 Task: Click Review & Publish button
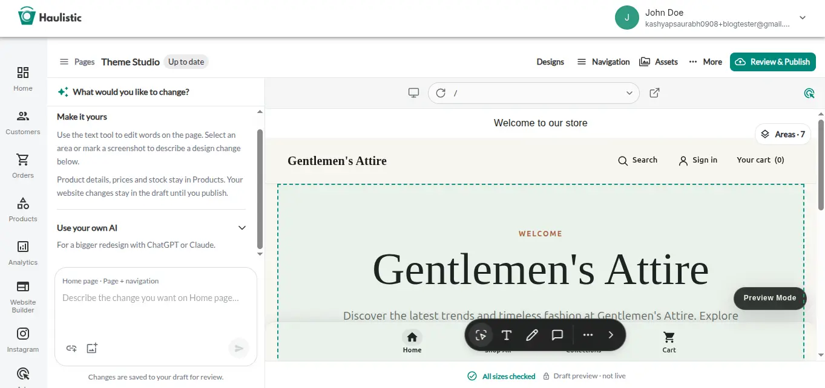(773, 62)
